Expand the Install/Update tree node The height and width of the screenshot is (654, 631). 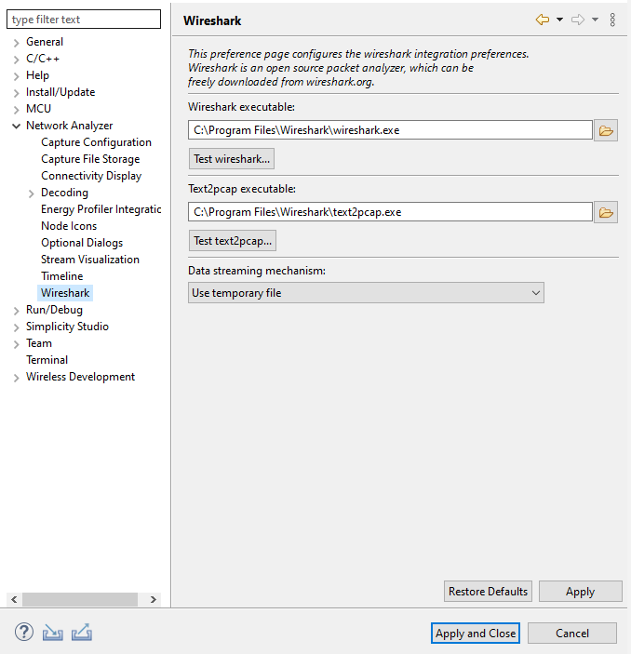click(x=16, y=93)
